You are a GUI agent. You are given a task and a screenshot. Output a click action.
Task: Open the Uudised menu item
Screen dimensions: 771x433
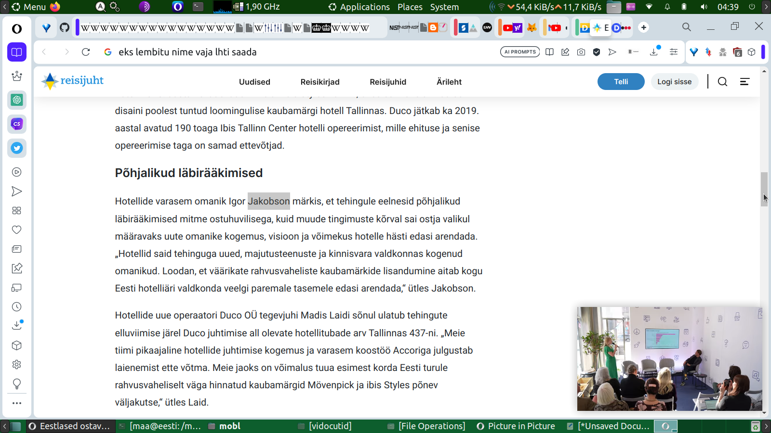point(254,82)
